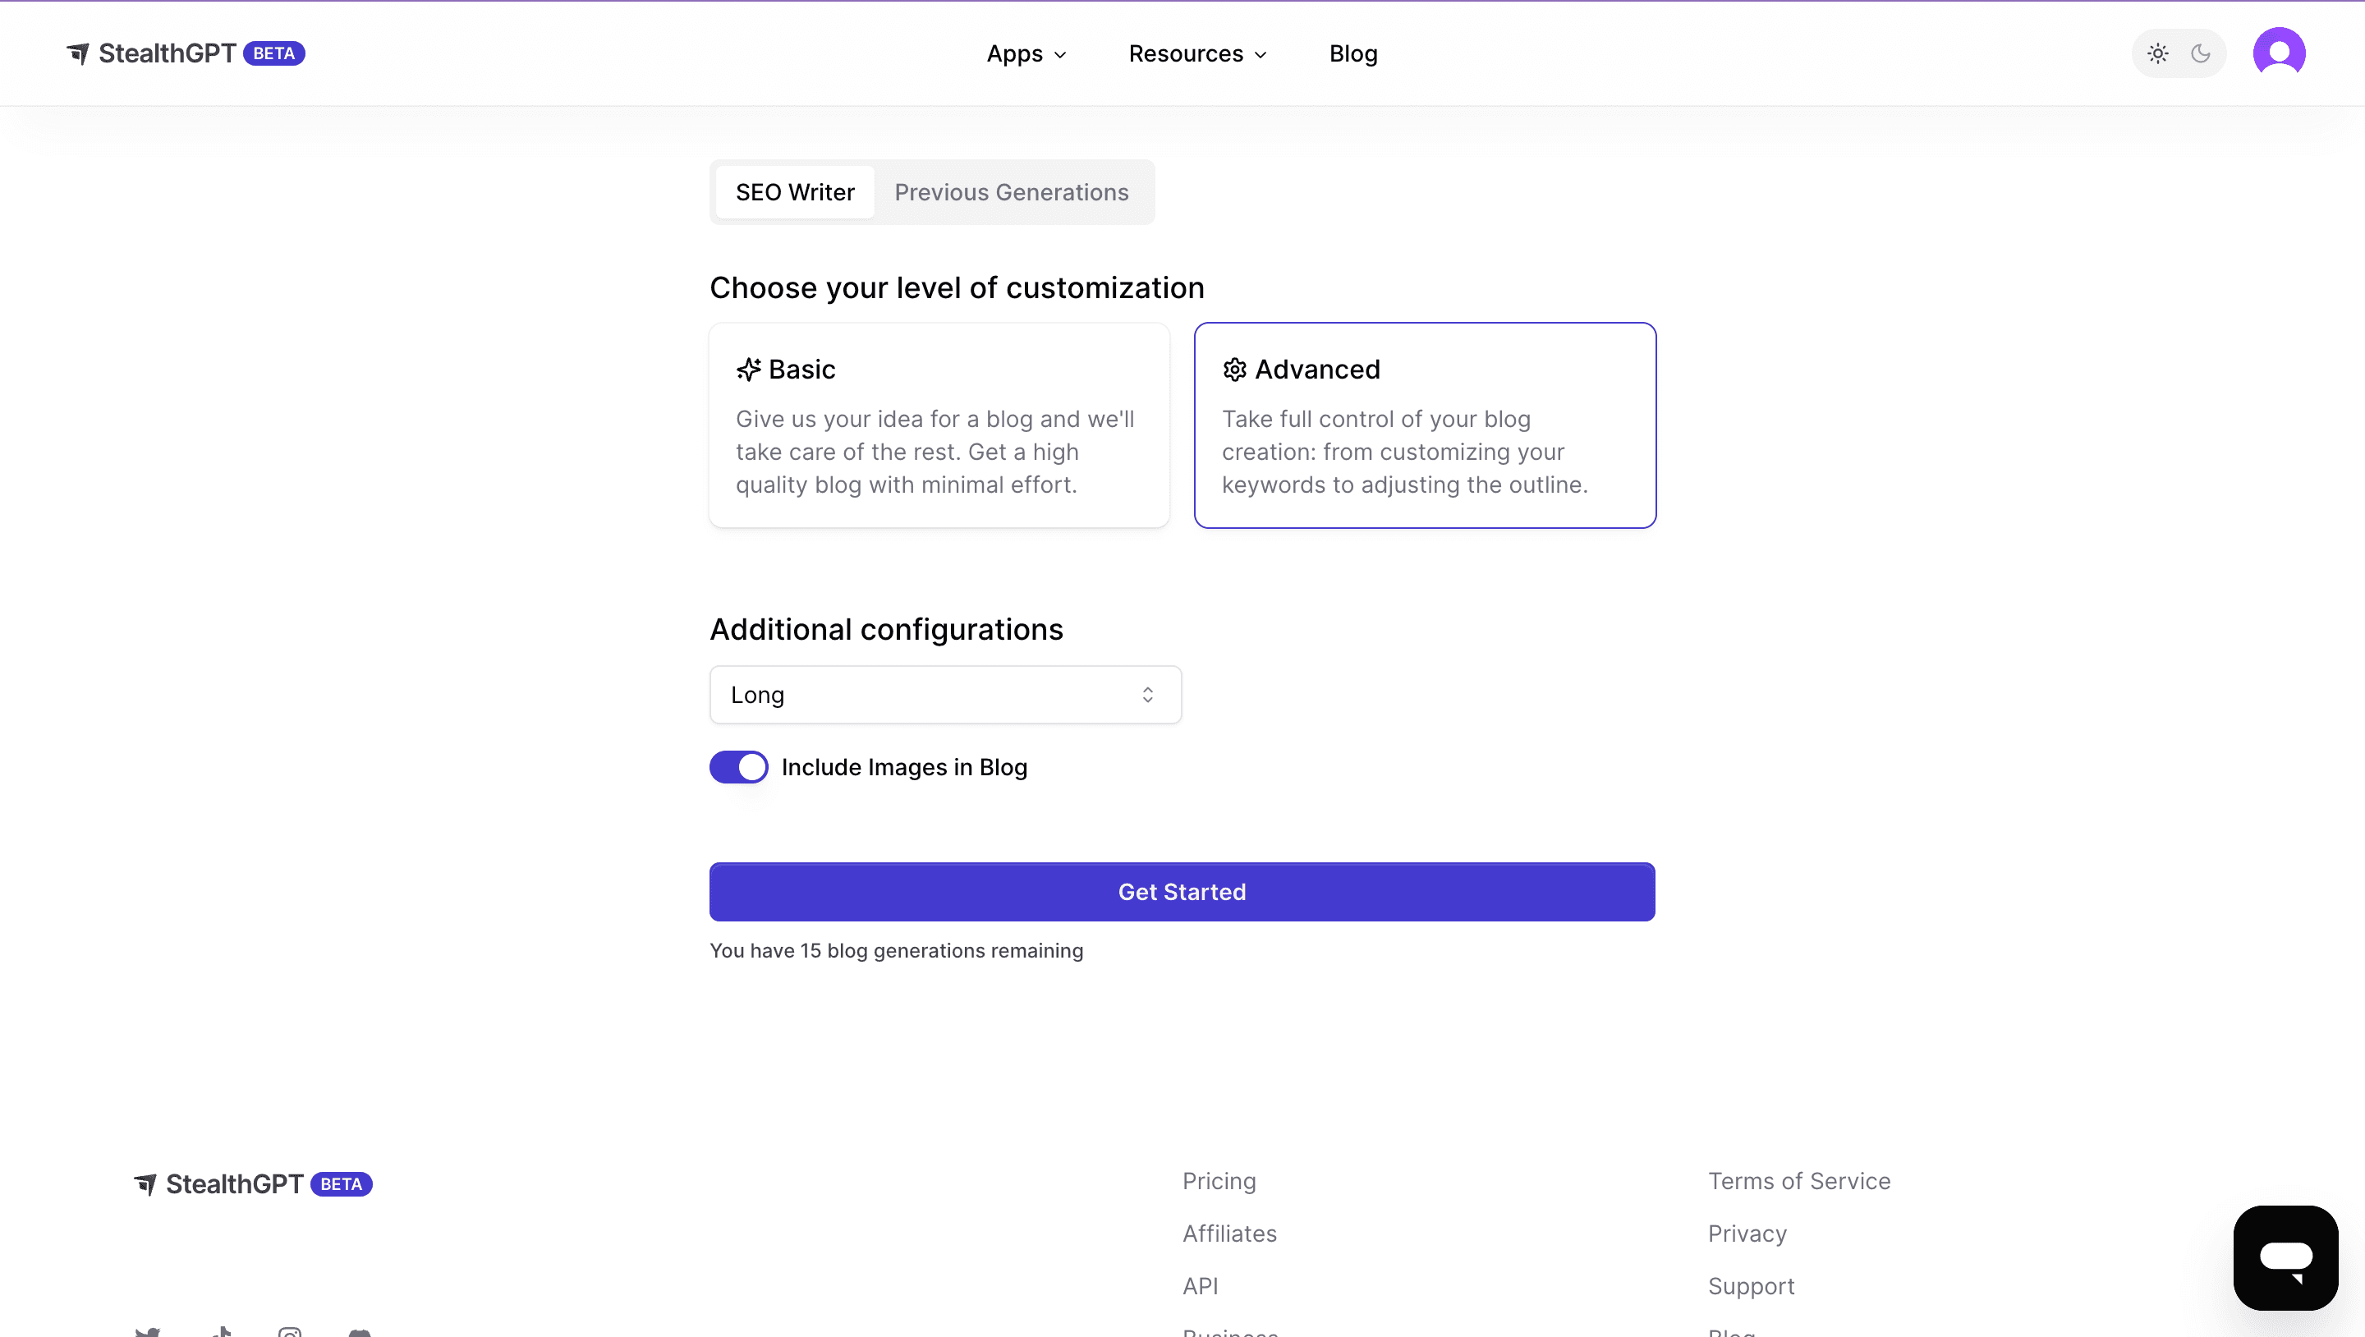Disable Include Images in Blog toggle

click(x=739, y=767)
